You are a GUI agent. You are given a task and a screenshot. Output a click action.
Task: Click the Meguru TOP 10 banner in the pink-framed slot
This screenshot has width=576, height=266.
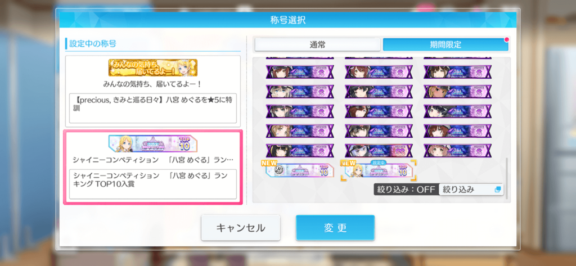coord(153,143)
